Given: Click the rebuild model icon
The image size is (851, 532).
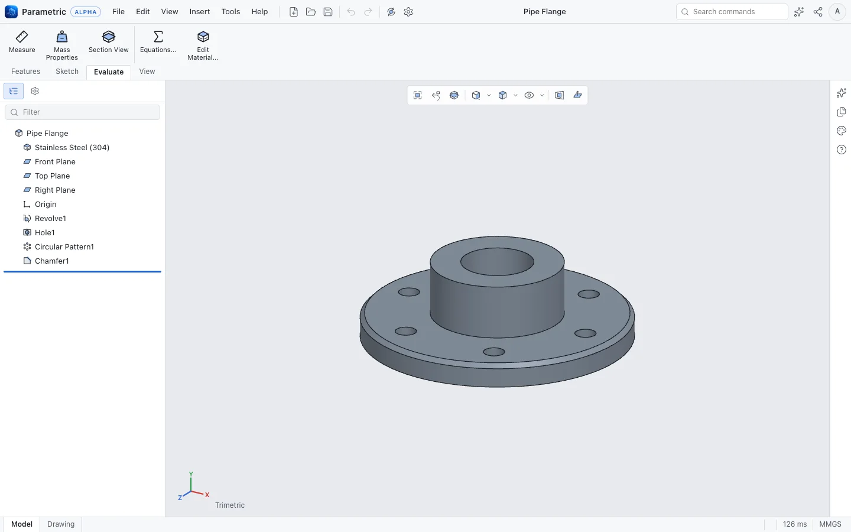Looking at the screenshot, I should 391,12.
